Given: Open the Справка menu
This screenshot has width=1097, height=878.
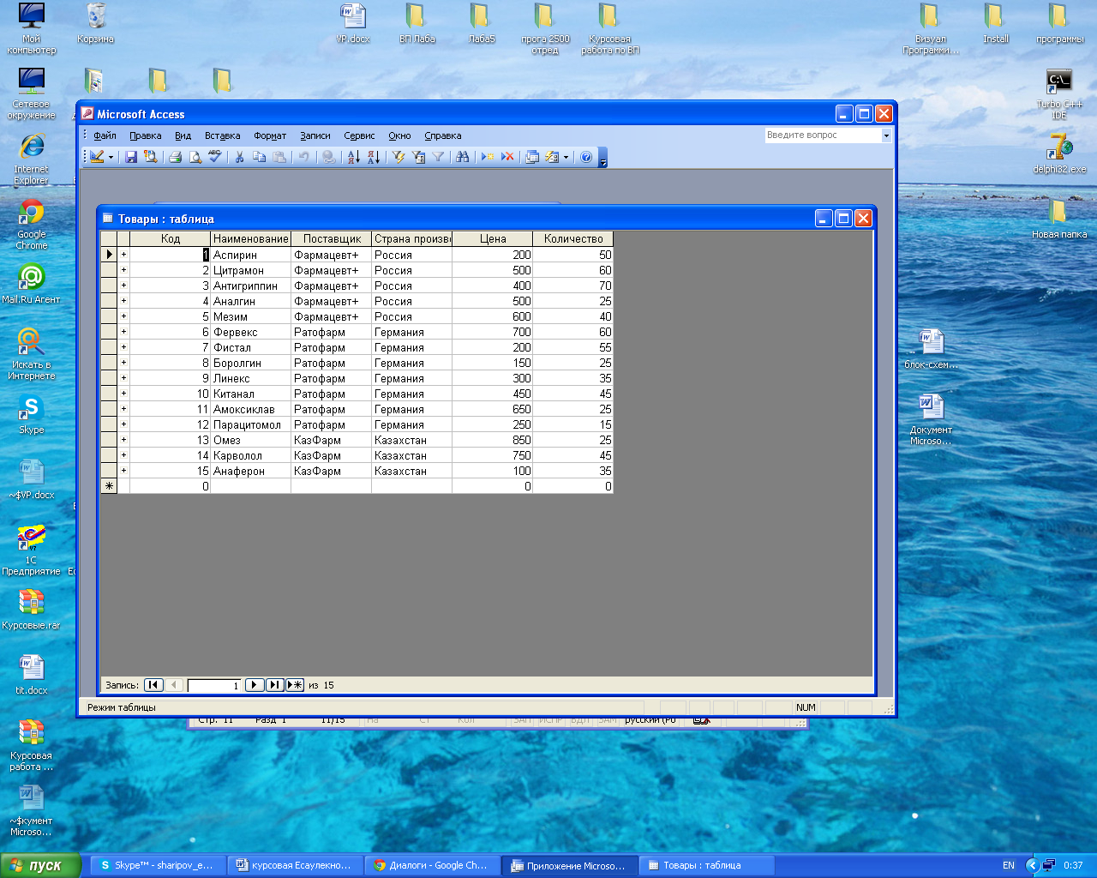Looking at the screenshot, I should pyautogui.click(x=442, y=135).
